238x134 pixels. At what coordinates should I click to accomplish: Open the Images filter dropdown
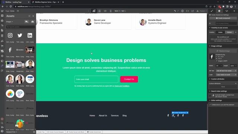point(9,22)
